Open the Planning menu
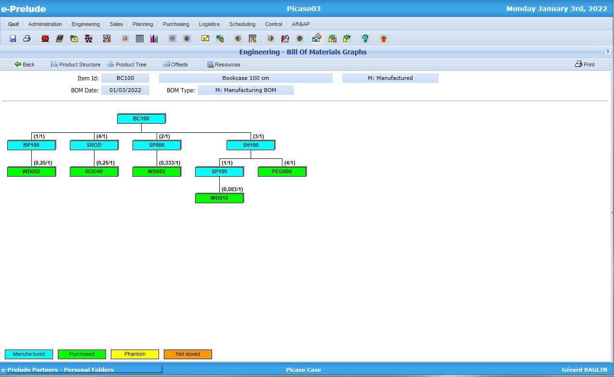This screenshot has height=377, width=614. pos(143,24)
